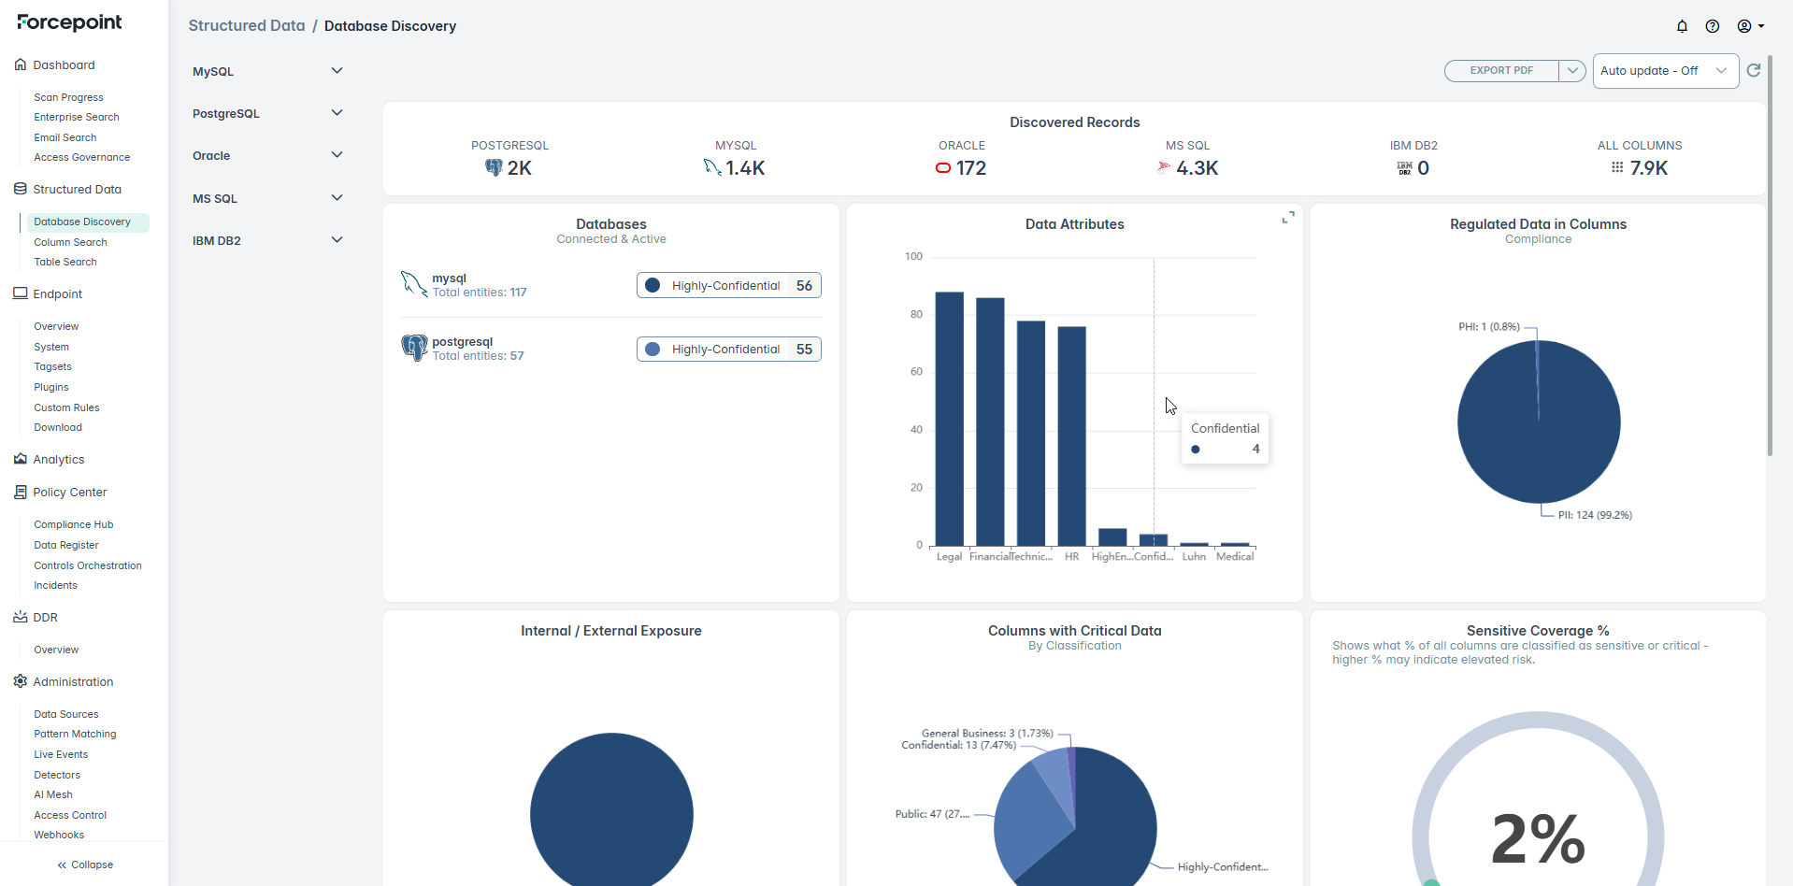Open Column Search in sidebar
Screen dimensions: 1793x886
[x=70, y=242]
